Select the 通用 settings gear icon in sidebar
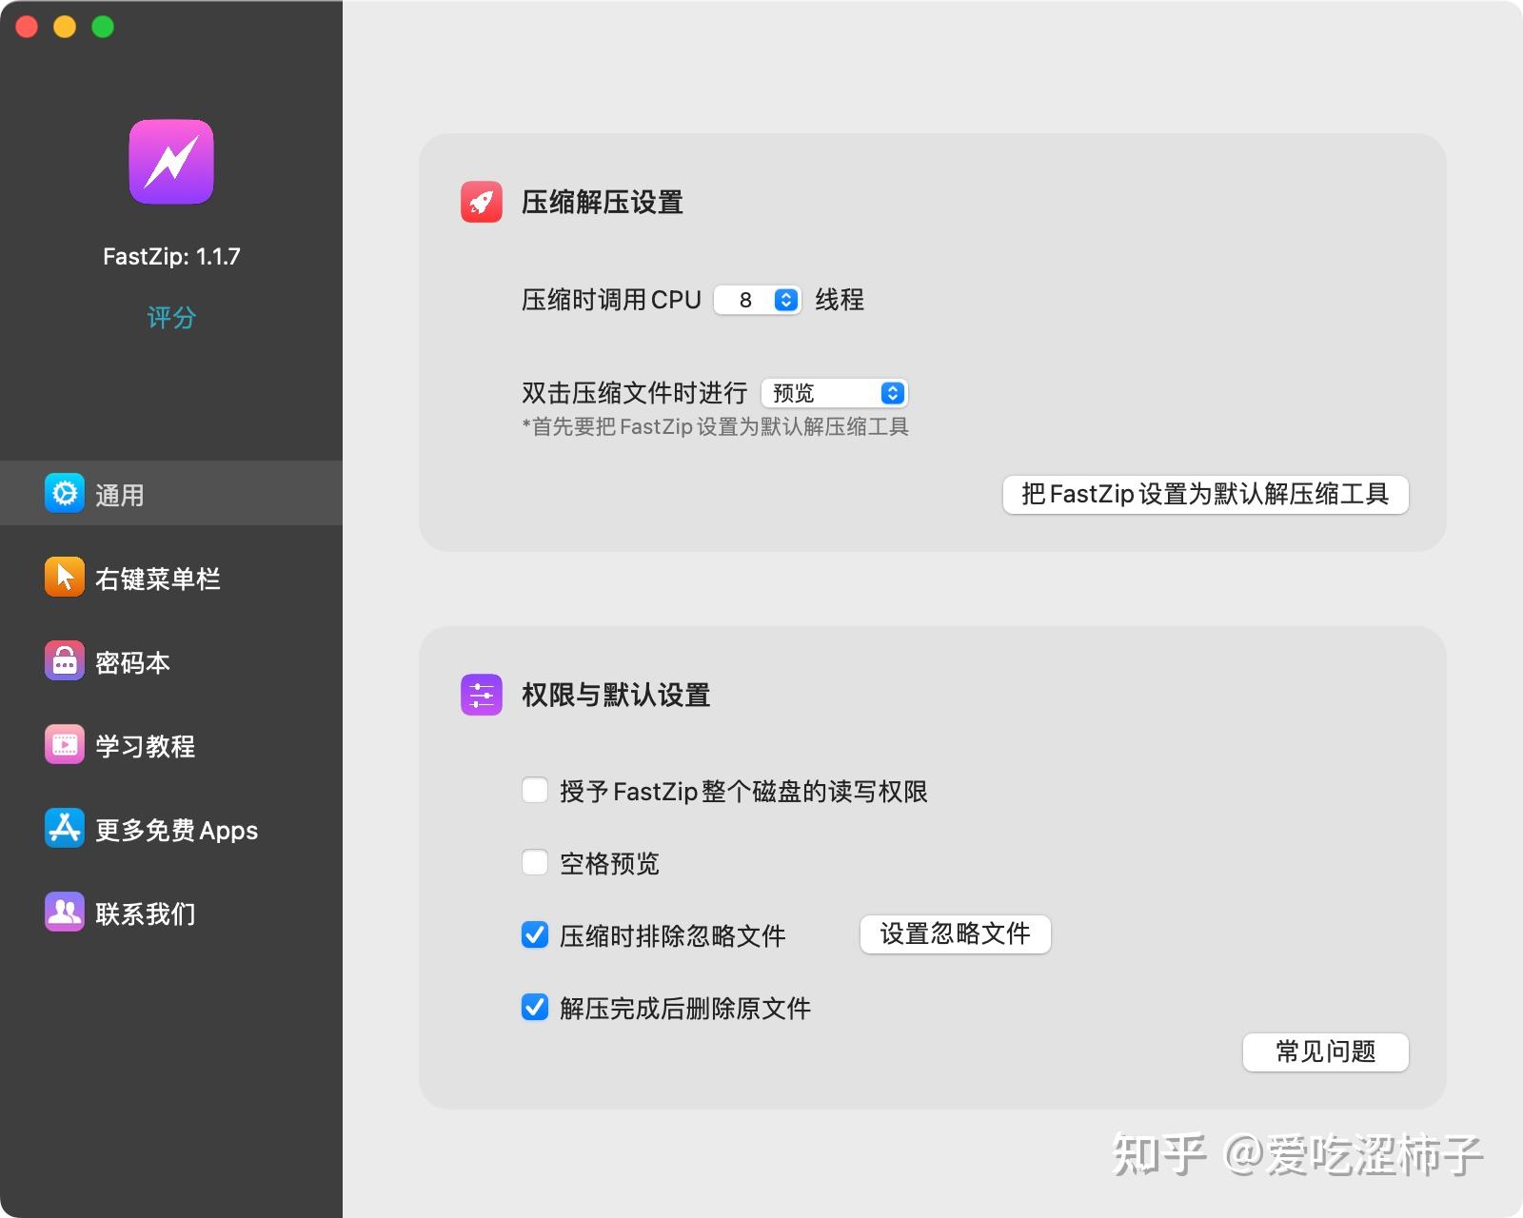The image size is (1523, 1218). [x=63, y=493]
